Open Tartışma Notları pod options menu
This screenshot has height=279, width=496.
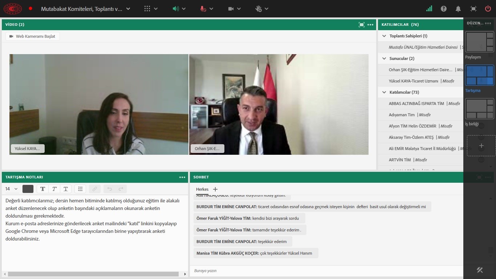182,177
